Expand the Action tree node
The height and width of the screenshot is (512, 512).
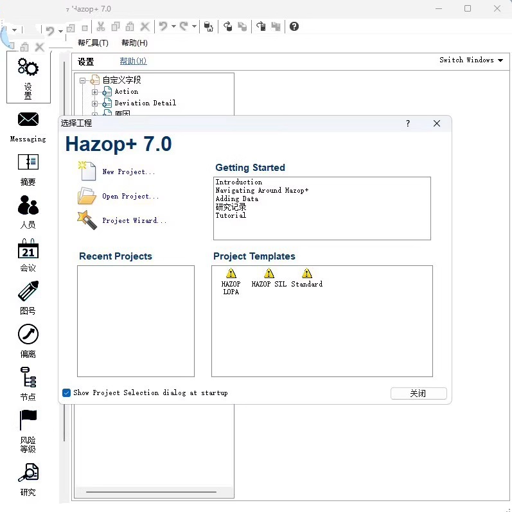pyautogui.click(x=94, y=92)
